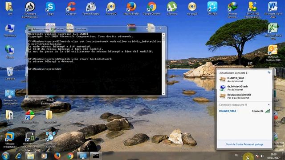Launch VMware Workstation shortcut
The image size is (285, 160).
click(x=10, y=140)
